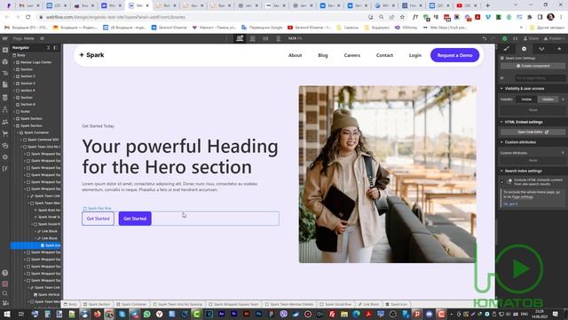
Task: Switch to the Style Manager tab
Action: [541, 49]
